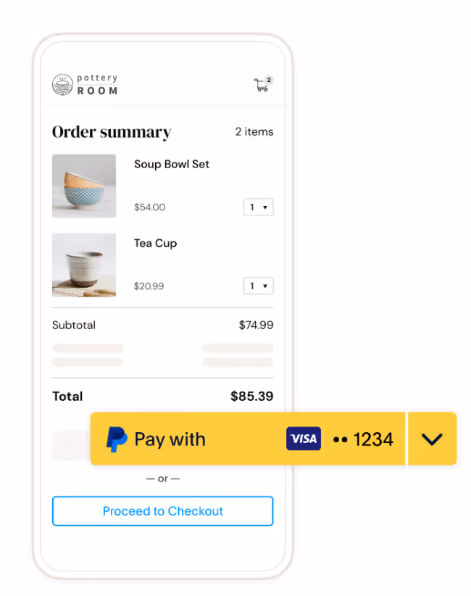471x596 pixels.
Task: Click the pottery ROOM logo
Action: pyautogui.click(x=85, y=83)
